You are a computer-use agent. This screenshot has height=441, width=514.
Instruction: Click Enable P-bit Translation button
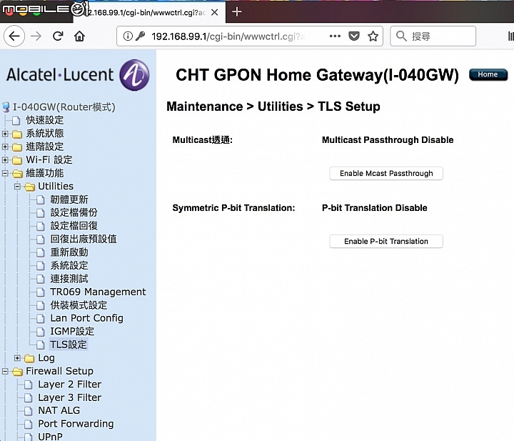pos(386,241)
